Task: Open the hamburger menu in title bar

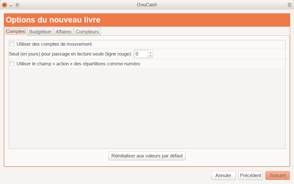Action: tap(289, 5)
